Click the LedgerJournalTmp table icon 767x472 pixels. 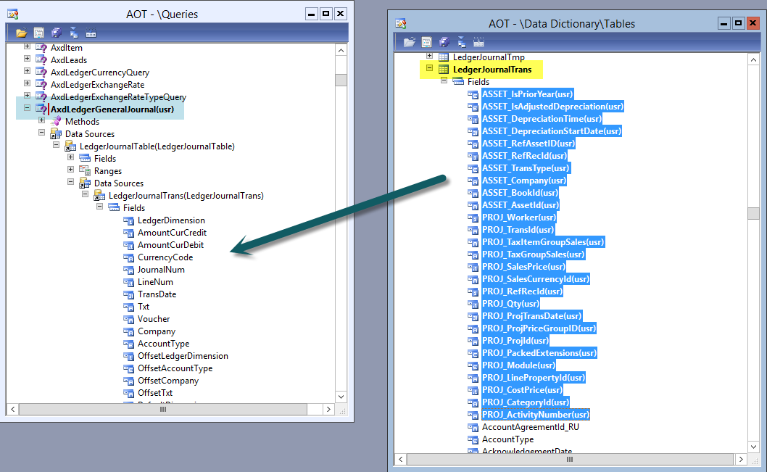443,57
